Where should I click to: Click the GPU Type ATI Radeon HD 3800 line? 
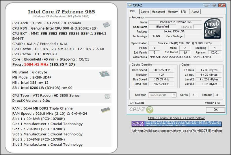point(46,95)
